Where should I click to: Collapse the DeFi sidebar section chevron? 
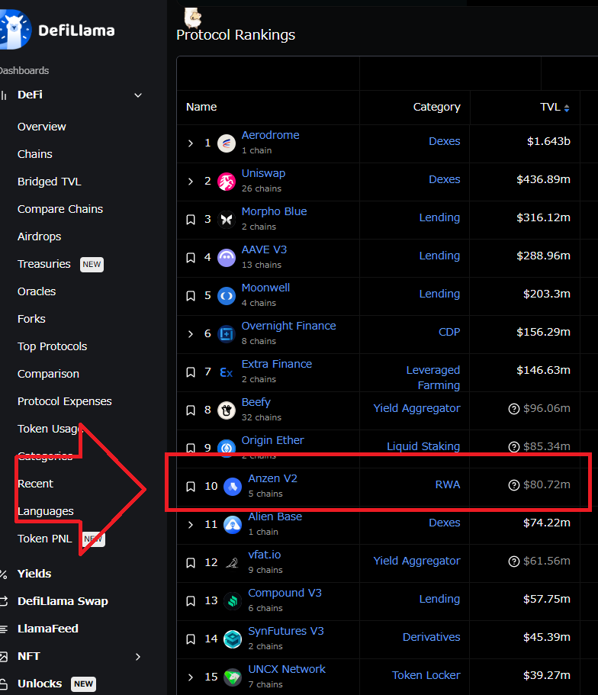138,95
